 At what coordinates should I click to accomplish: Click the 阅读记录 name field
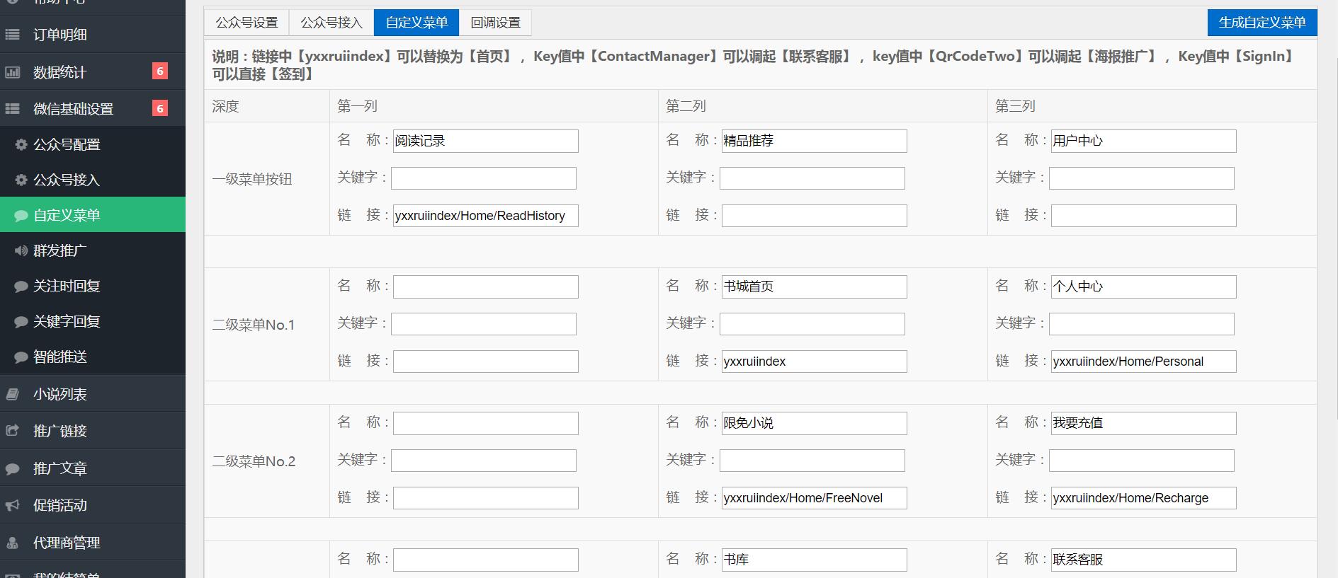(486, 141)
